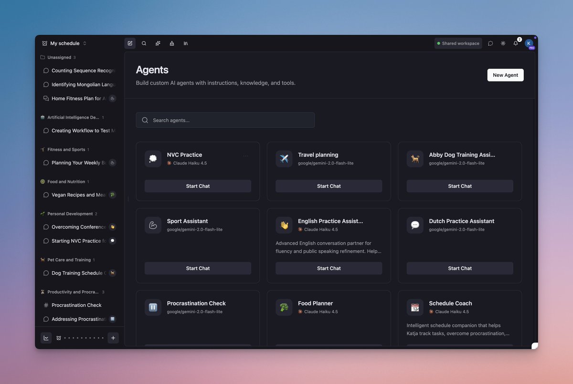Click the Procrastination Check card title

[196, 303]
